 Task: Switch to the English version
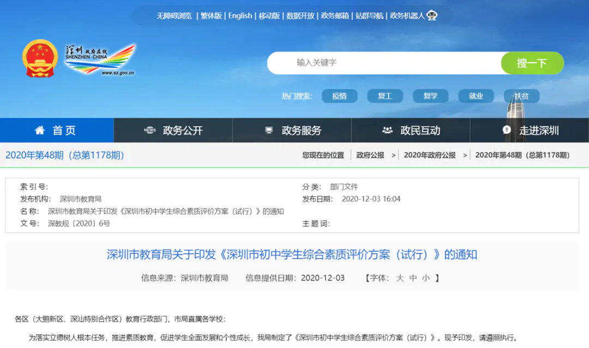point(240,16)
